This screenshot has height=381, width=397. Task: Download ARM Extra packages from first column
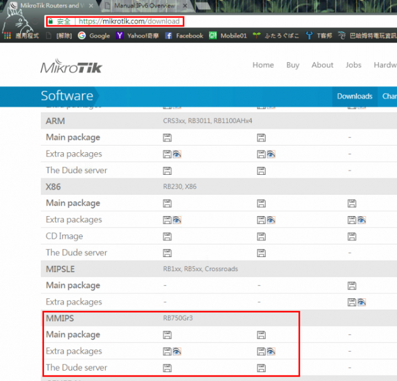[167, 154]
